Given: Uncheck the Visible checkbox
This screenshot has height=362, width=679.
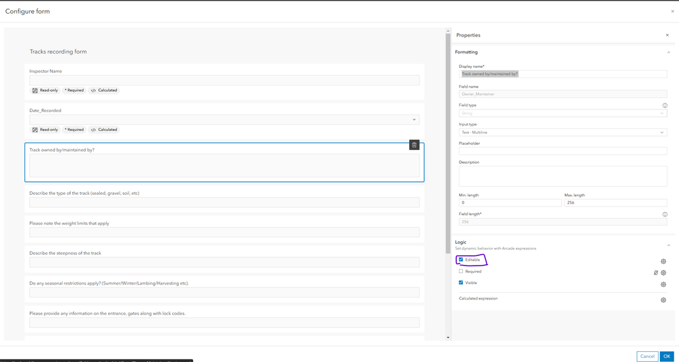Looking at the screenshot, I should [461, 283].
